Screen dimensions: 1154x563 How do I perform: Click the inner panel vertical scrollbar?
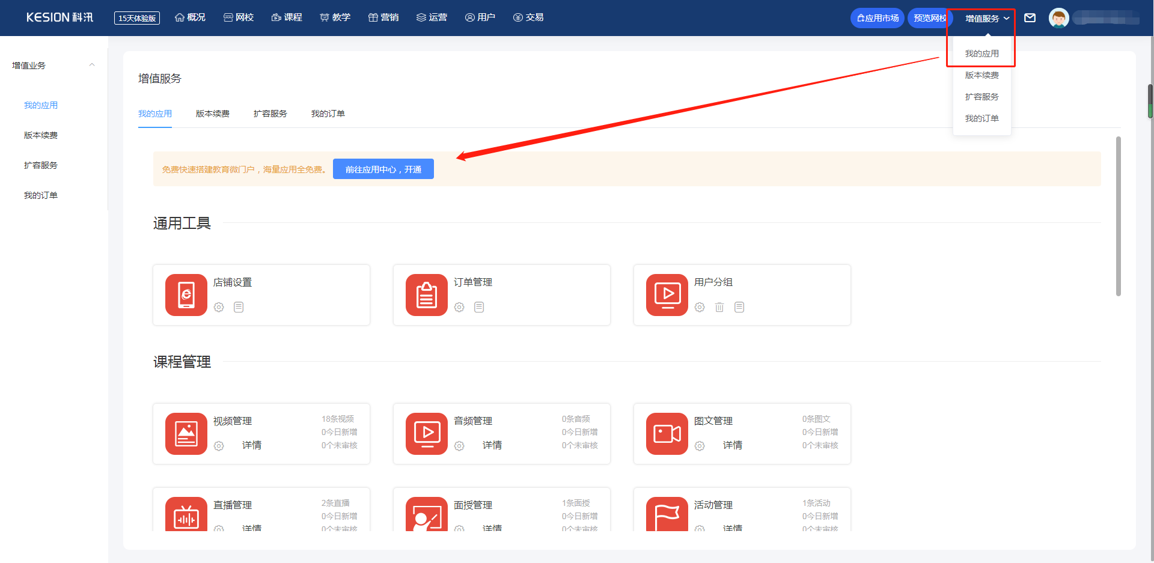[1118, 216]
